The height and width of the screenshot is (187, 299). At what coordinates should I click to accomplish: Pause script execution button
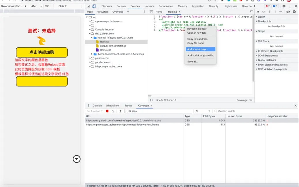click(x=258, y=12)
